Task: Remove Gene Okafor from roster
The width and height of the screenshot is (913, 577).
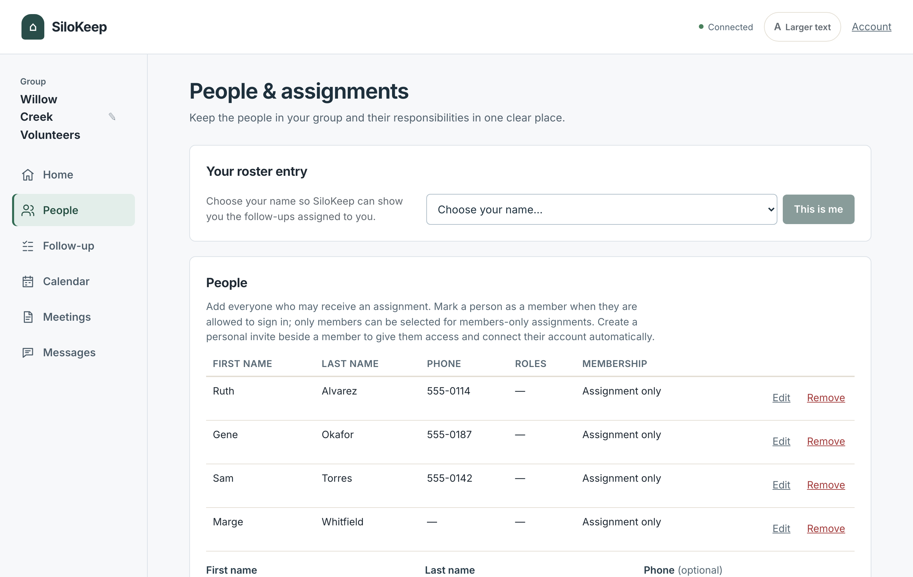Action: [826, 441]
